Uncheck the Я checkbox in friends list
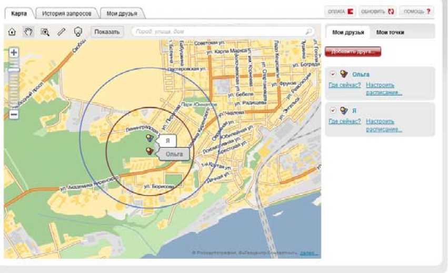Viewport: 448px width, 273px height. [333, 110]
